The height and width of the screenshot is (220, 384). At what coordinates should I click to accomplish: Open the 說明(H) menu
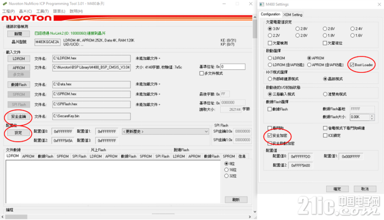pyautogui.click(x=76, y=11)
